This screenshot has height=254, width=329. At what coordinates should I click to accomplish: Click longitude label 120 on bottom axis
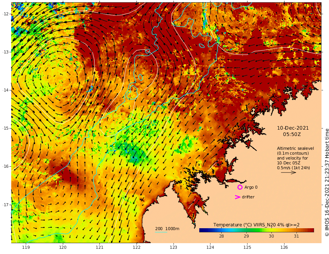[x=63, y=247]
